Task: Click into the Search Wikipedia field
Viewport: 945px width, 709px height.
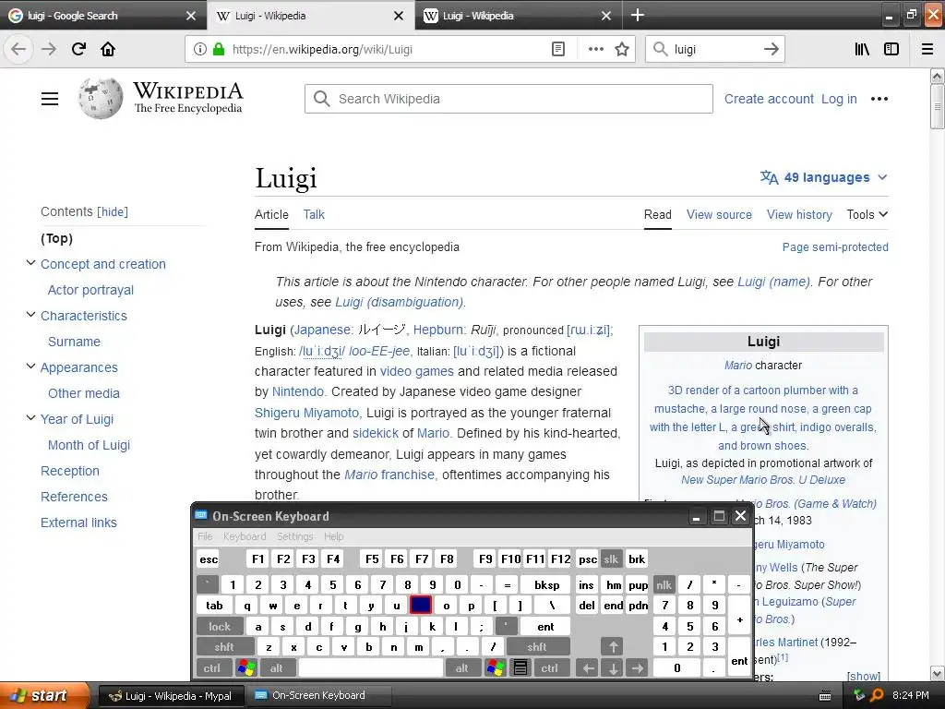Action: [x=508, y=99]
